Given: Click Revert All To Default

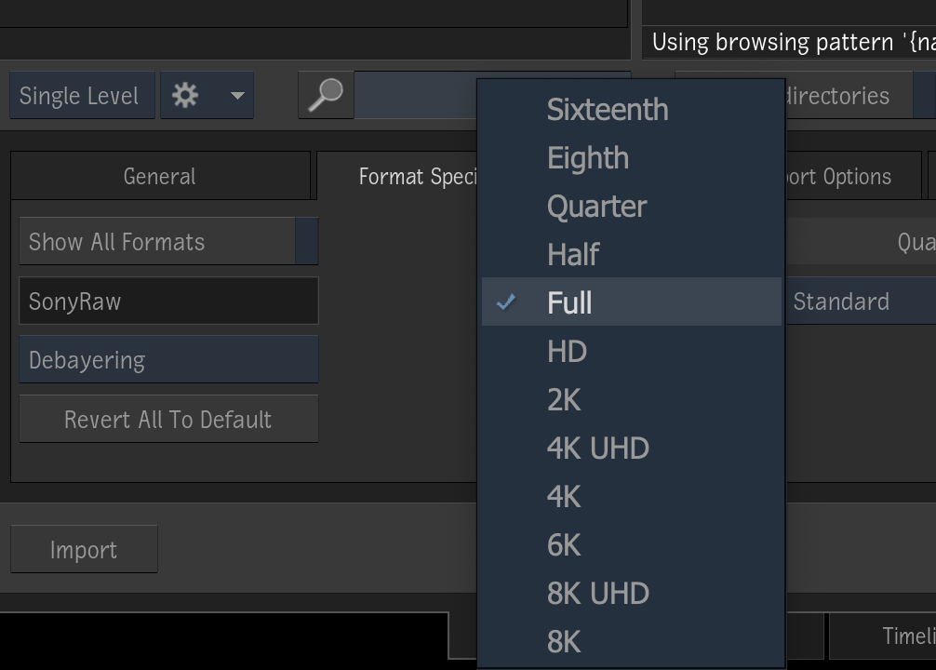Looking at the screenshot, I should click(x=168, y=420).
